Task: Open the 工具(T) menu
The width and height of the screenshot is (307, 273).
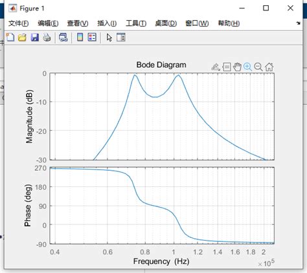Action: click(136, 23)
